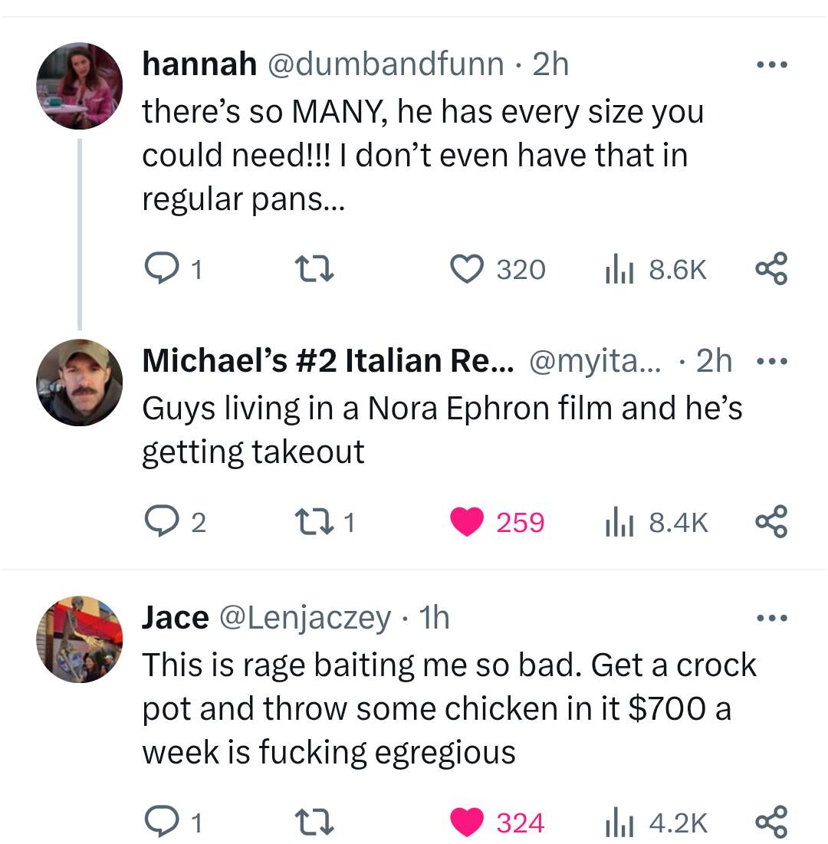Image resolution: width=828 pixels, height=844 pixels.
Task: Open more options on Michael's Italian tweet
Action: 770,360
